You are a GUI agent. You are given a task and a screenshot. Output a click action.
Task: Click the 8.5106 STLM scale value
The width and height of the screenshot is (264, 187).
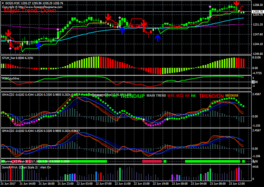coord(257,58)
